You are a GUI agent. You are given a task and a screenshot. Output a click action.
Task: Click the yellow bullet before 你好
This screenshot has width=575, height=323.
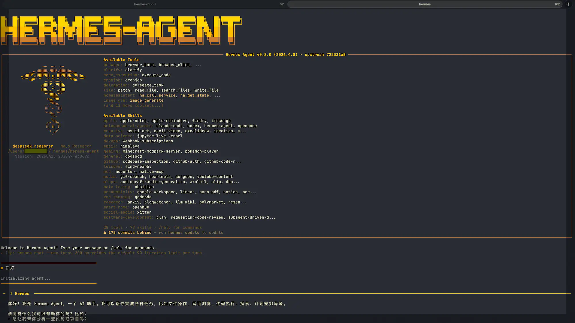point(2,268)
